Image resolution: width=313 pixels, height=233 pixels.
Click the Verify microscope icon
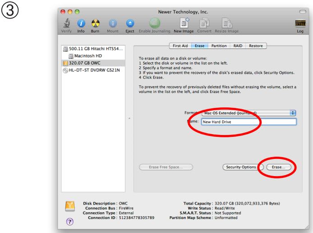point(66,23)
